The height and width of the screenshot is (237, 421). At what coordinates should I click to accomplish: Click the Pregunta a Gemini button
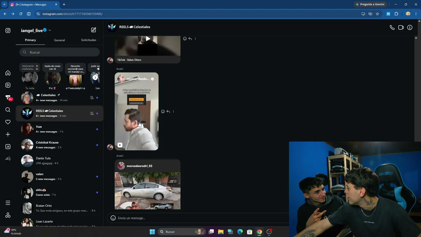click(369, 5)
